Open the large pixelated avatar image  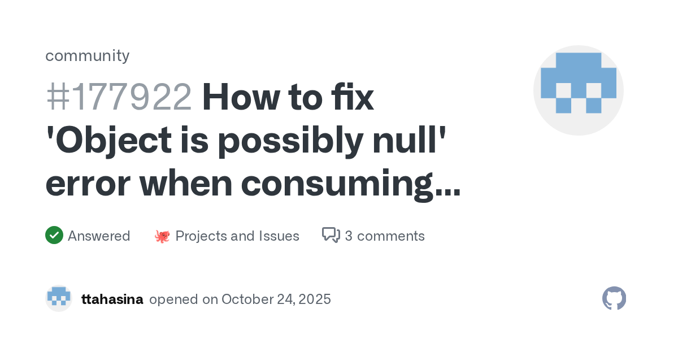578,90
